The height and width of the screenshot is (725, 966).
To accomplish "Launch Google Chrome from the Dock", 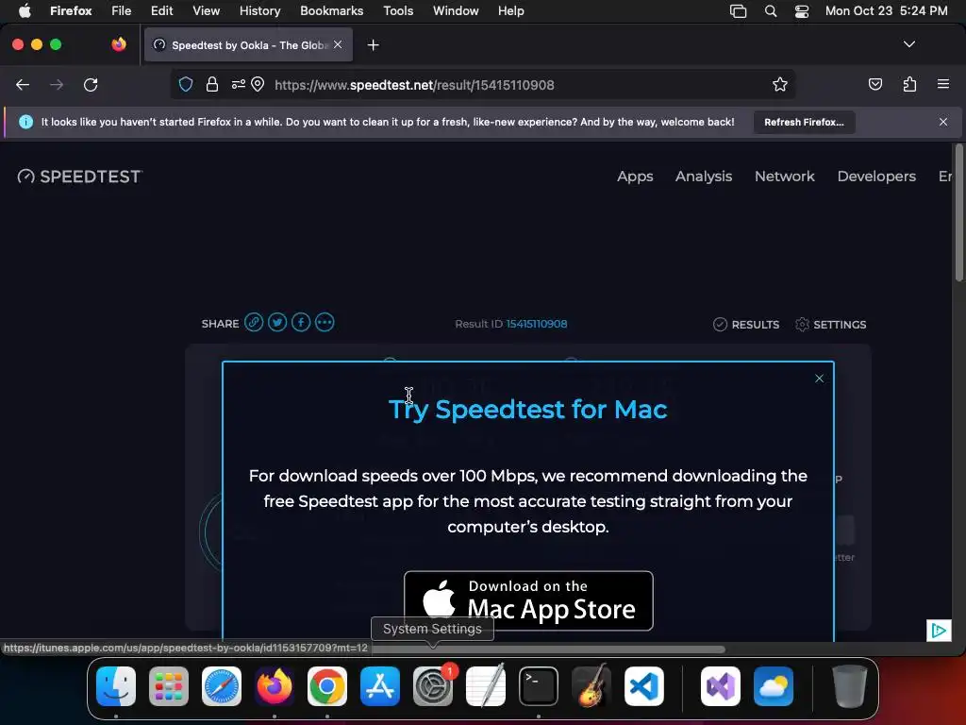I will (327, 686).
